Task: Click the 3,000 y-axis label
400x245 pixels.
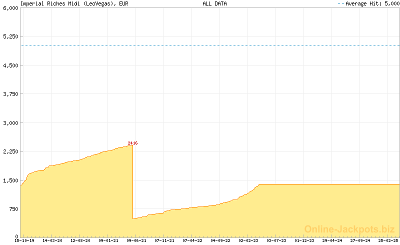Action: 10,122
